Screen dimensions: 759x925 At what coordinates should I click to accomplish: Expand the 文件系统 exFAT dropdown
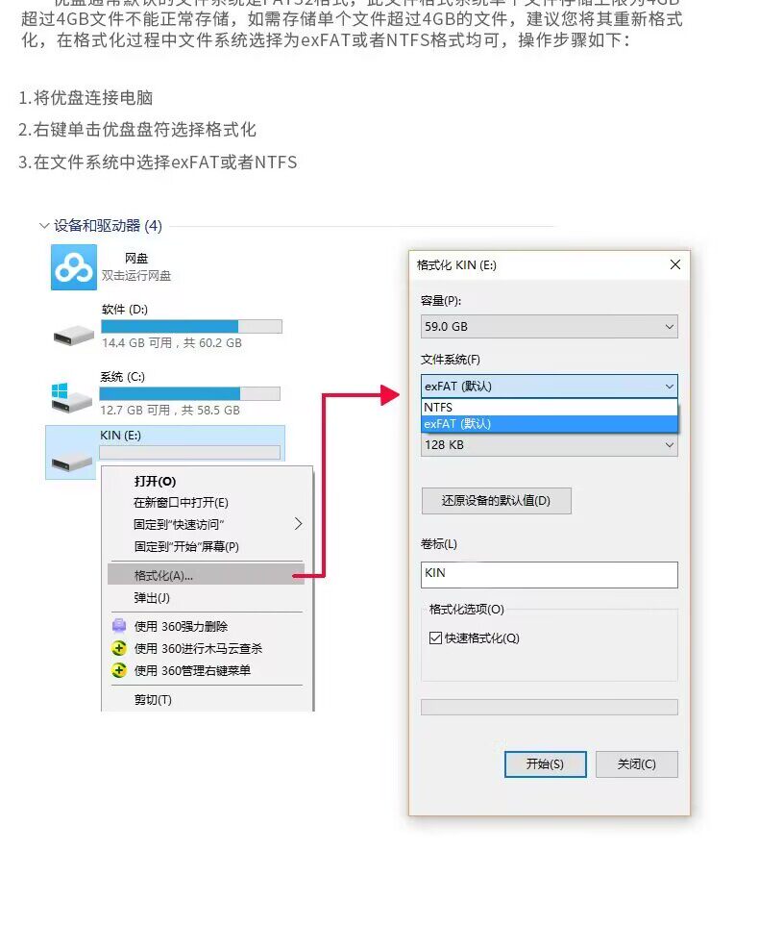pyautogui.click(x=550, y=387)
